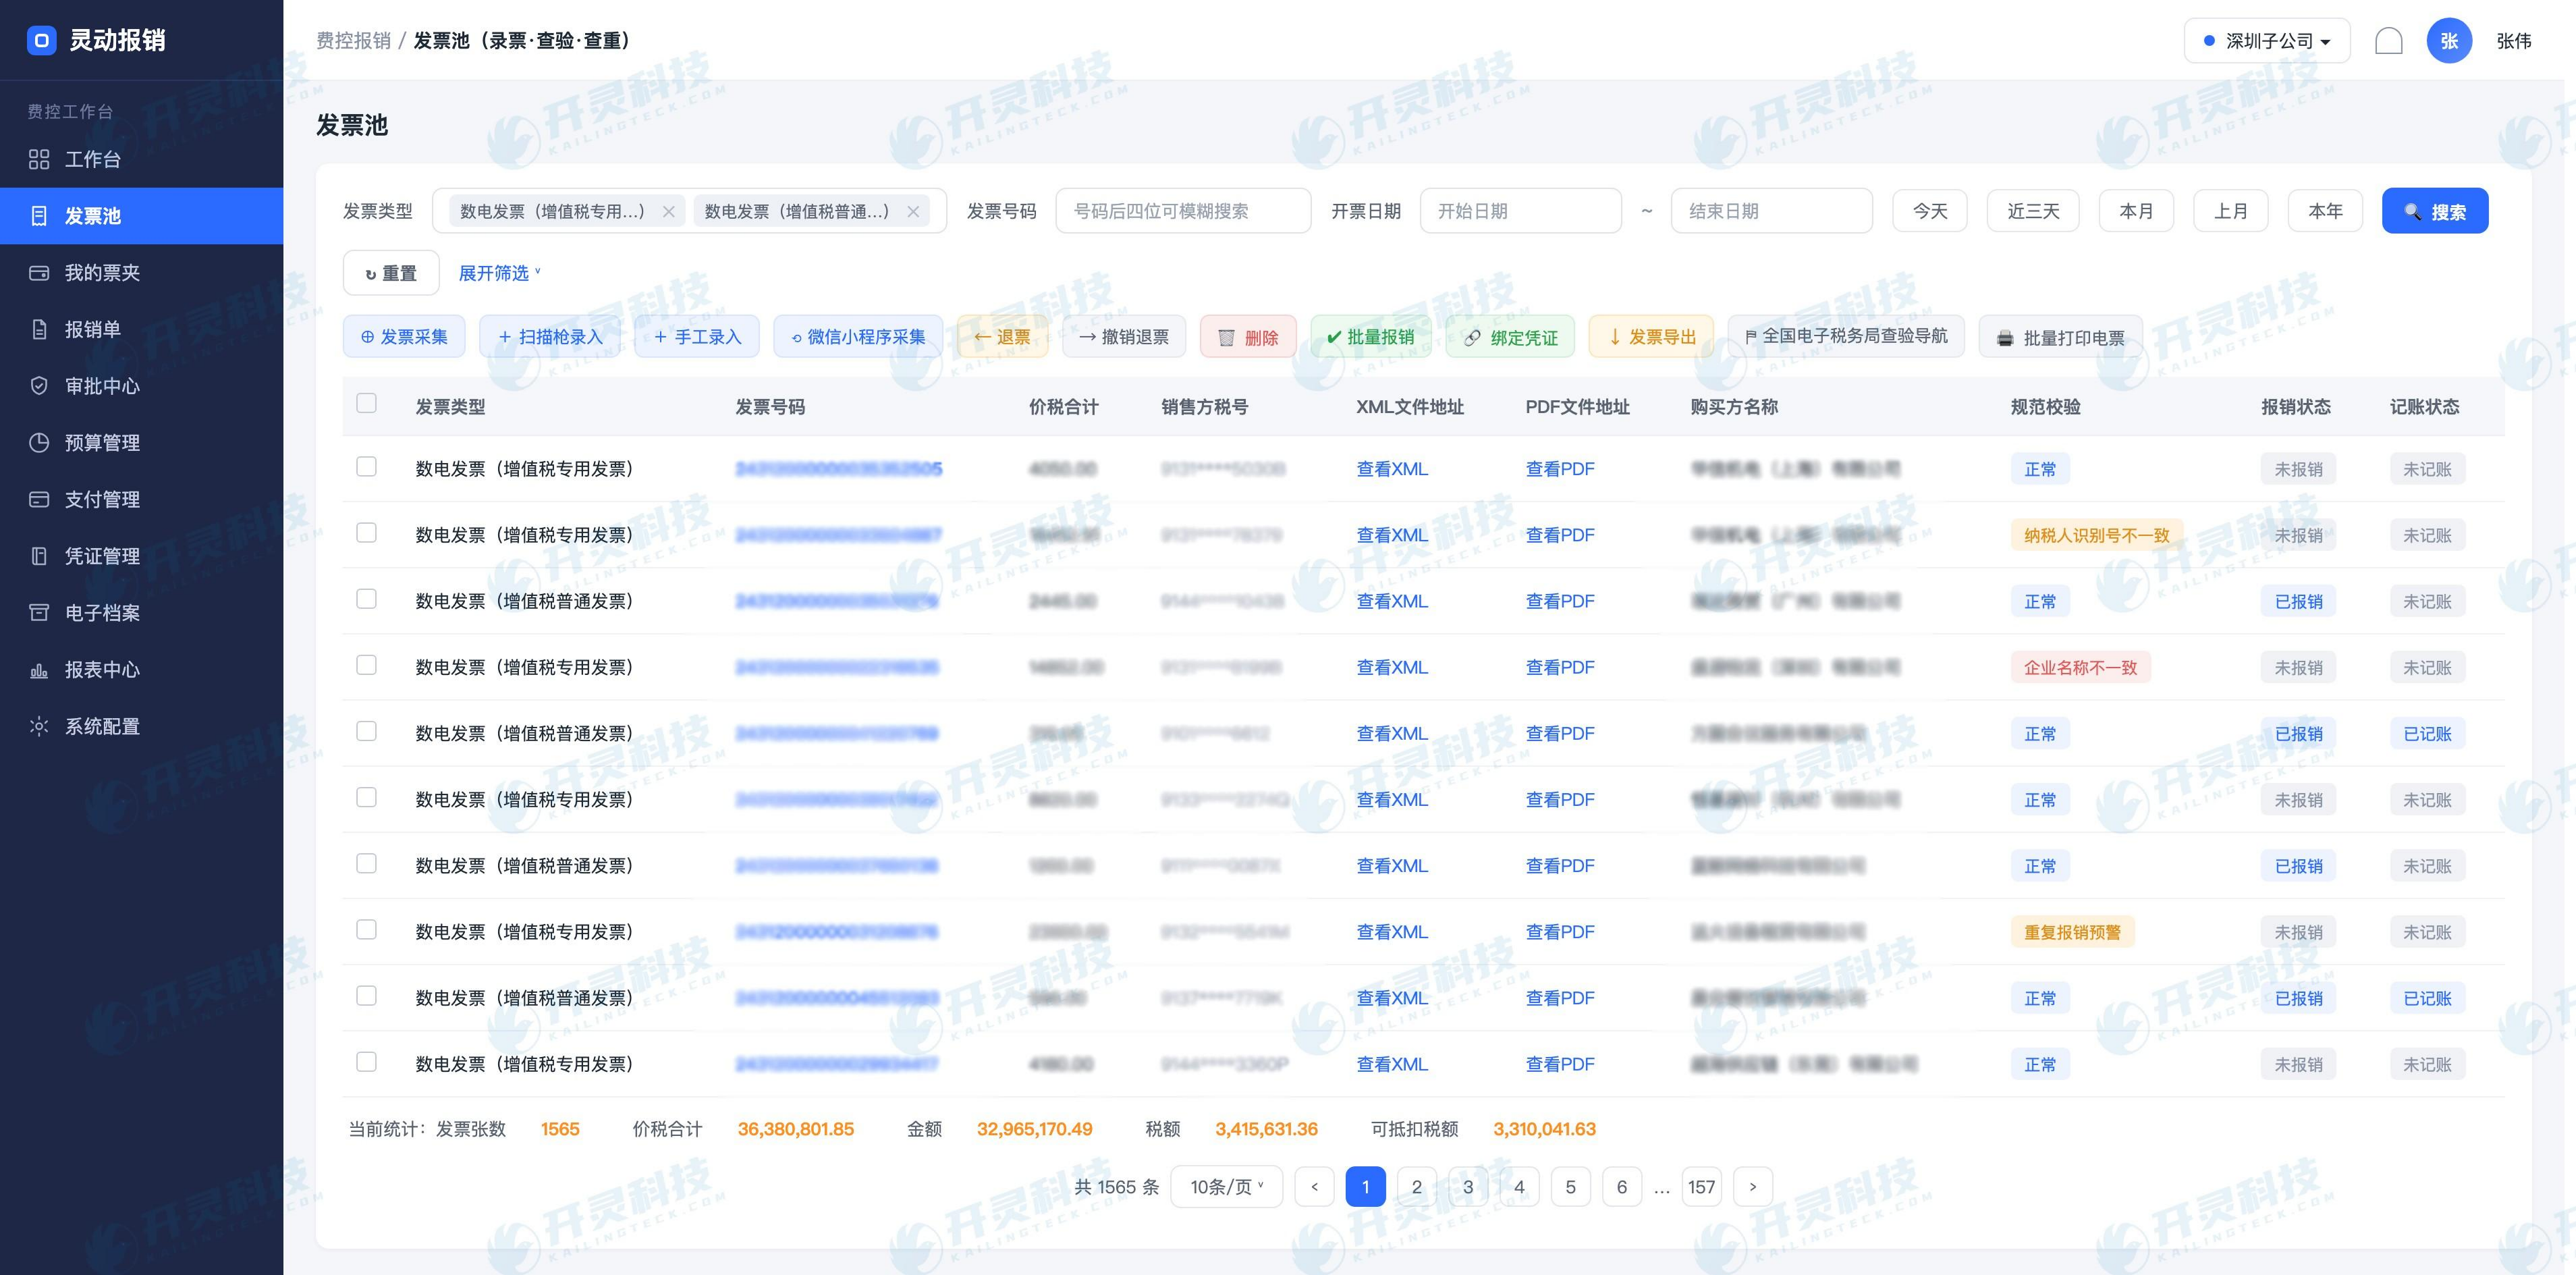This screenshot has height=1275, width=2576.
Task: Go to 报销单 page
Action: coord(141,329)
